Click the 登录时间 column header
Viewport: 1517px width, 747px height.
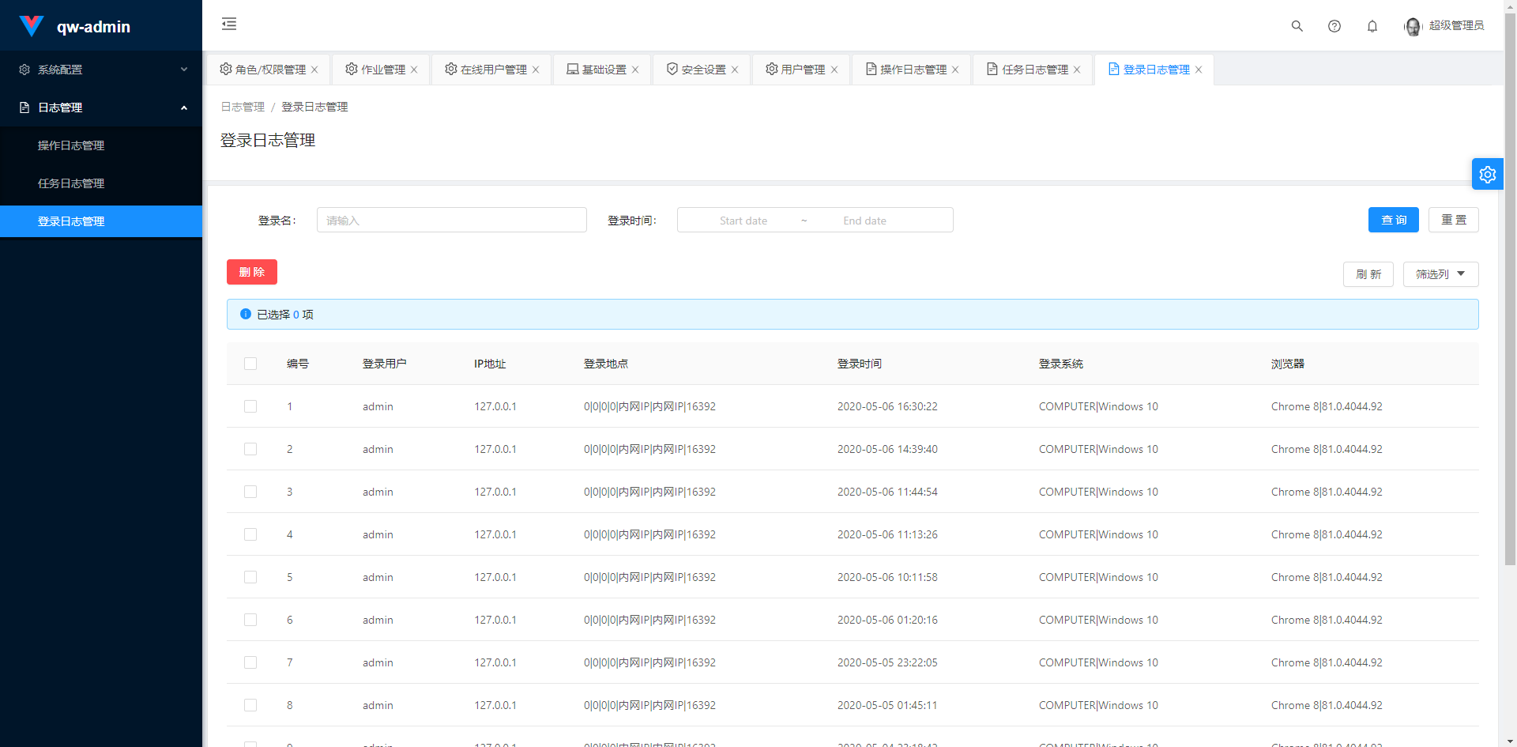[860, 364]
